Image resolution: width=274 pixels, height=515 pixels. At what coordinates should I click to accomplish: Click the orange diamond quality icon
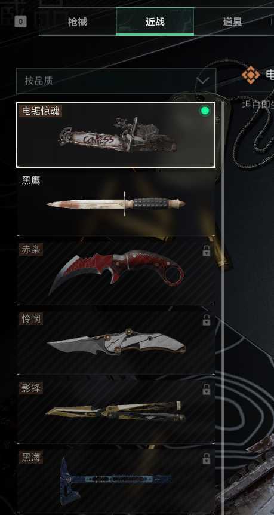click(x=251, y=75)
